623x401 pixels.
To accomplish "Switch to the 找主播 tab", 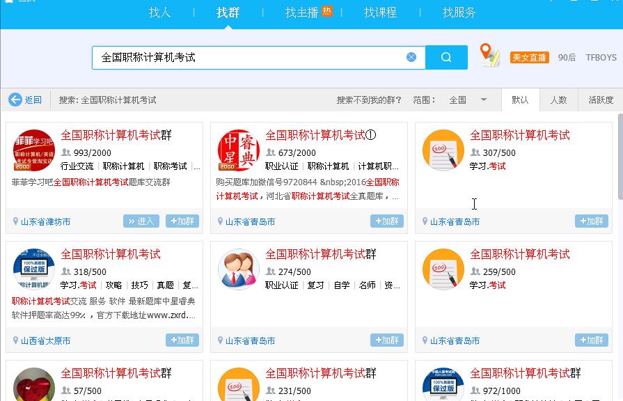I will 302,13.
